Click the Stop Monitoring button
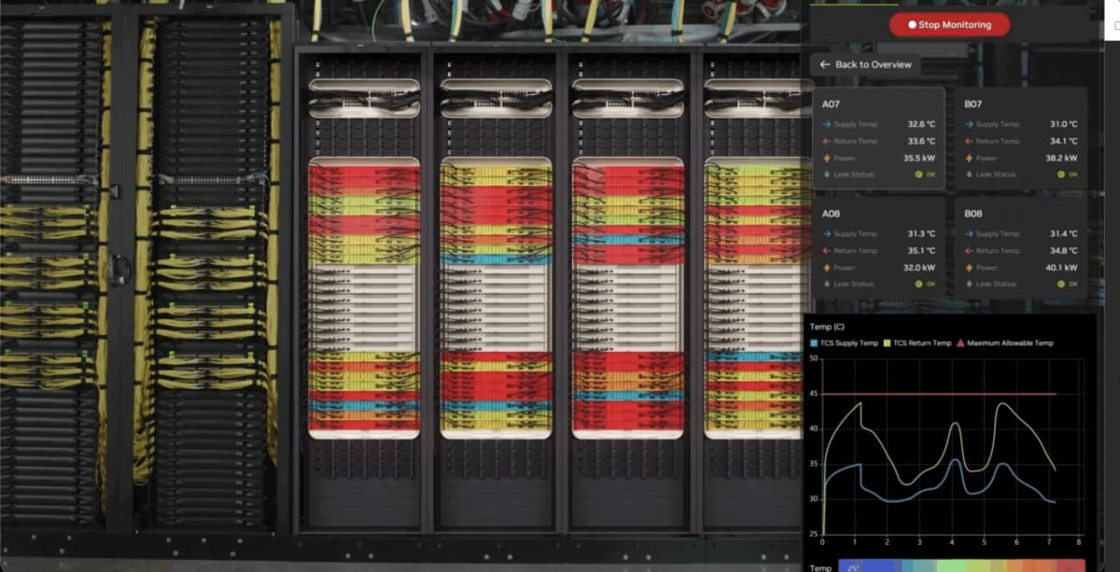 (x=950, y=24)
